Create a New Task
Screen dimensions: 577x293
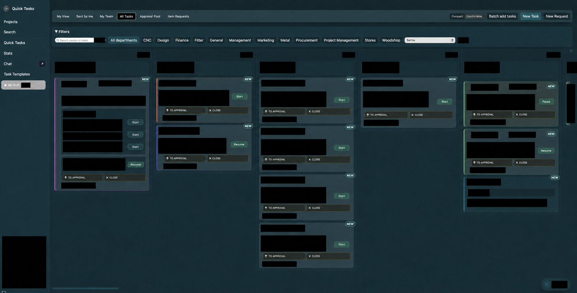531,16
